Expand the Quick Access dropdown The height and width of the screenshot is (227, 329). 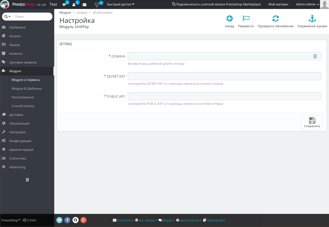click(x=121, y=4)
